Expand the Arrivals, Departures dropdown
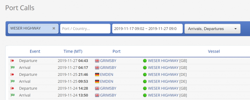Image resolution: width=250 pixels, height=100 pixels. 212,29
